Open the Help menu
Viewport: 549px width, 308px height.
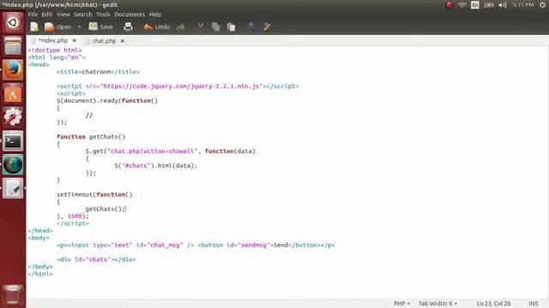pos(155,15)
